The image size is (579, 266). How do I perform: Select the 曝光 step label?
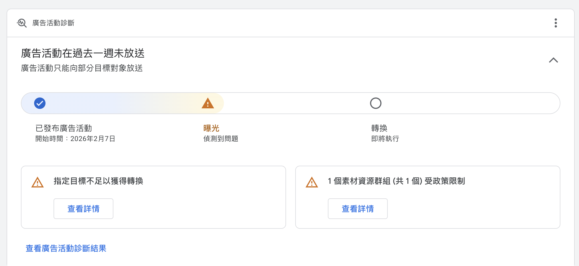coord(211,128)
